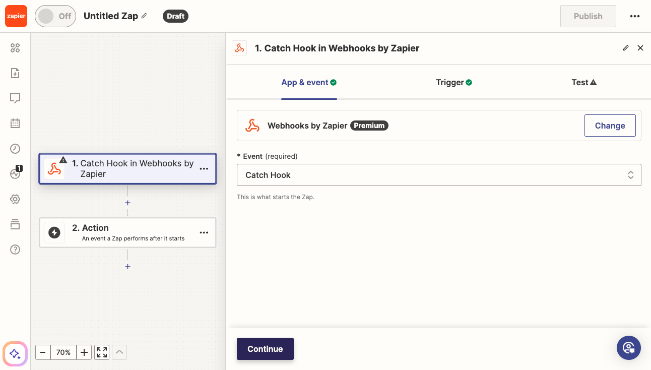Select the Catch Hook trigger step card

(x=128, y=169)
